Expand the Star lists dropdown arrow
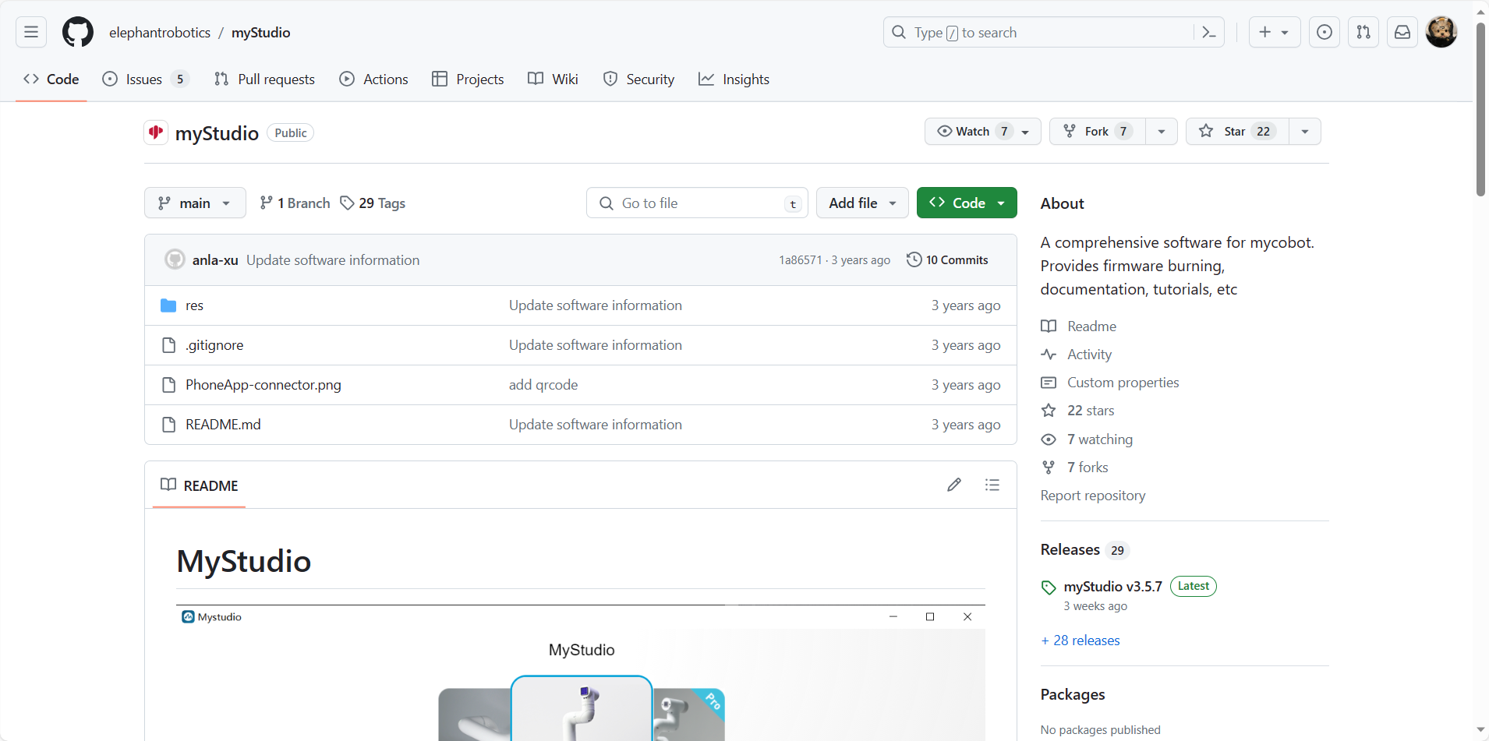Viewport: 1489px width, 741px height. (1305, 131)
